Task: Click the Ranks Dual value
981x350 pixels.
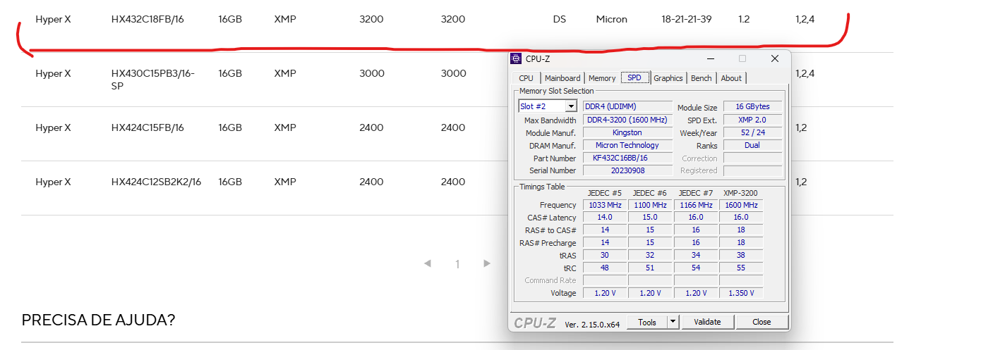Action: pyautogui.click(x=752, y=145)
